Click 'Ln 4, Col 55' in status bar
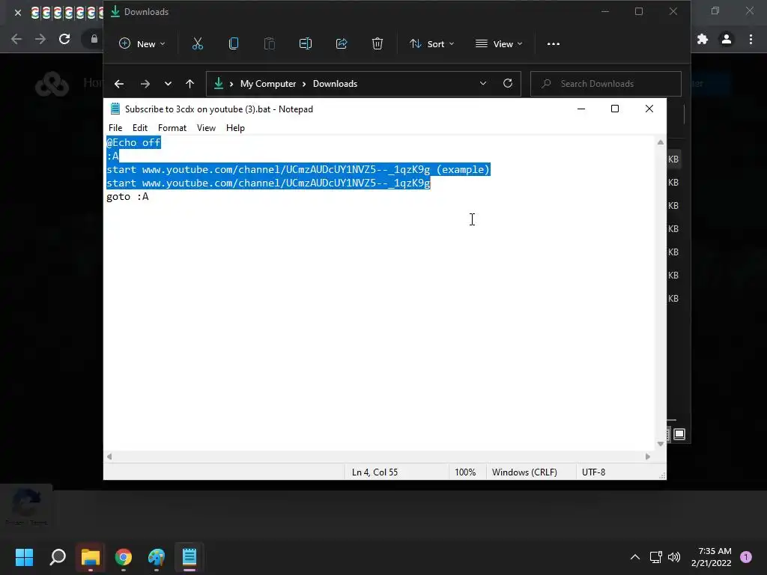Screen dimensions: 767x575 click(375, 472)
